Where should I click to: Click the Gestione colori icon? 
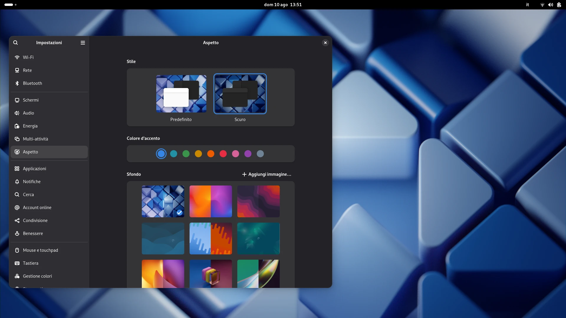(17, 276)
